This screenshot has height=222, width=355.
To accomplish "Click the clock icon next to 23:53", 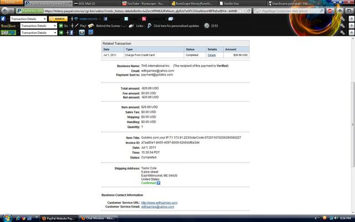I will [206, 26].
